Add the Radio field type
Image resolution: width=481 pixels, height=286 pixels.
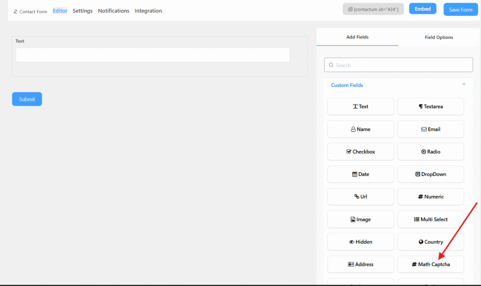coord(430,152)
